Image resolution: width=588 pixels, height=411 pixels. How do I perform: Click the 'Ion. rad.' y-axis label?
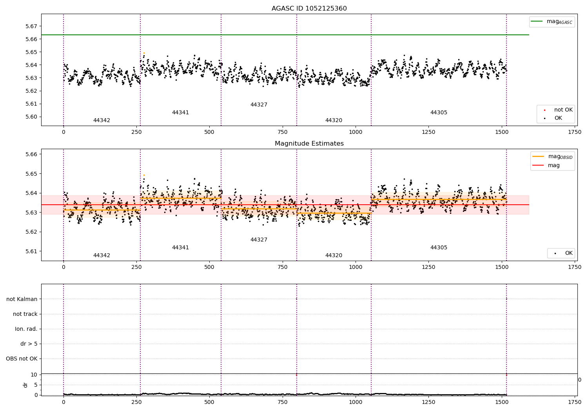tap(26, 329)
